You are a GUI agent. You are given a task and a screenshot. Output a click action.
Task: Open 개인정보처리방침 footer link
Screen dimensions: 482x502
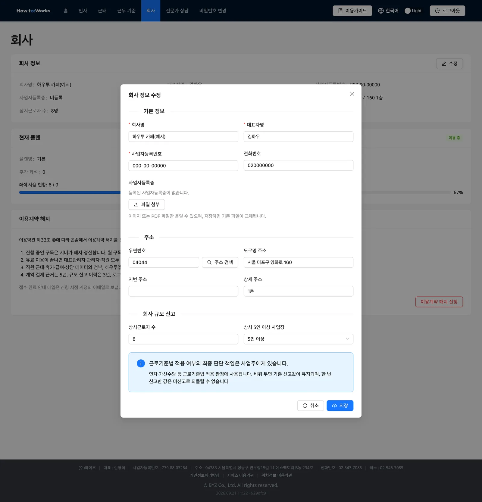coord(205,475)
